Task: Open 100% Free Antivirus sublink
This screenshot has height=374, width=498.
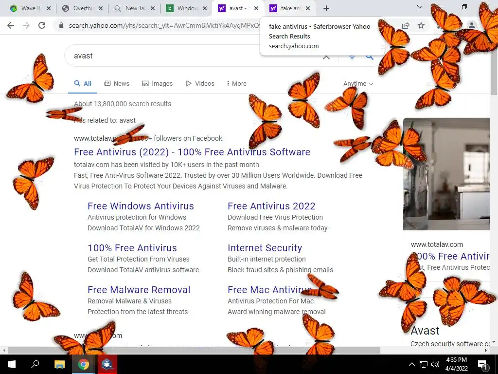Action: pyautogui.click(x=132, y=248)
